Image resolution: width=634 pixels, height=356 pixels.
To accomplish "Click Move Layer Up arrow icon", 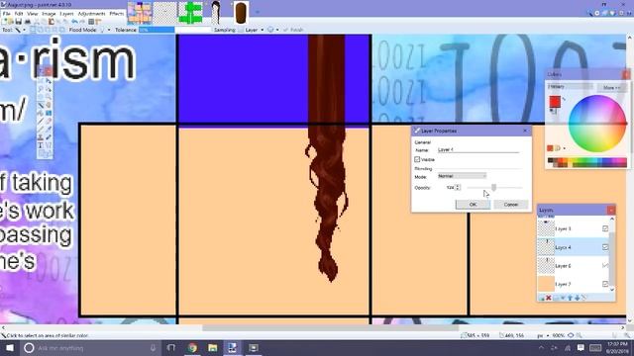I will (570, 298).
